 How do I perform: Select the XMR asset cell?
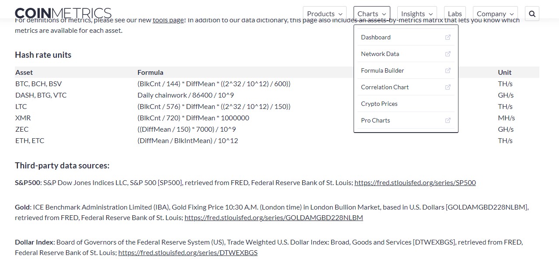[x=23, y=118]
